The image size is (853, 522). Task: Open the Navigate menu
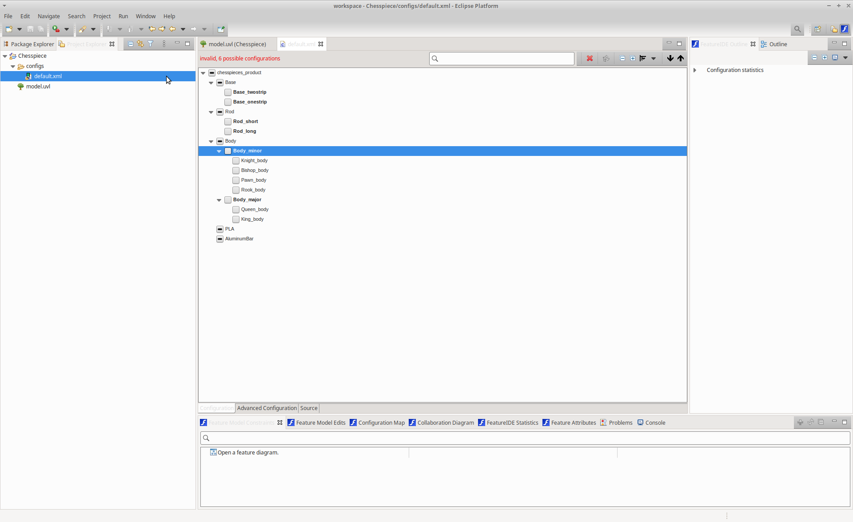49,16
